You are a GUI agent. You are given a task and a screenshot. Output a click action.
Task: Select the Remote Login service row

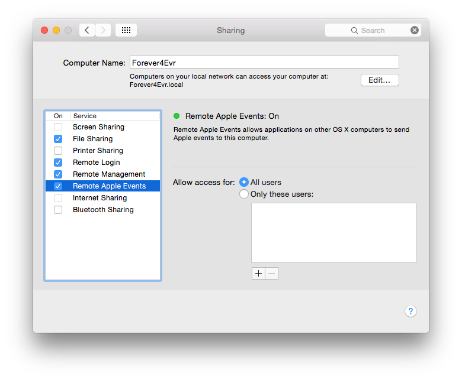point(103,163)
